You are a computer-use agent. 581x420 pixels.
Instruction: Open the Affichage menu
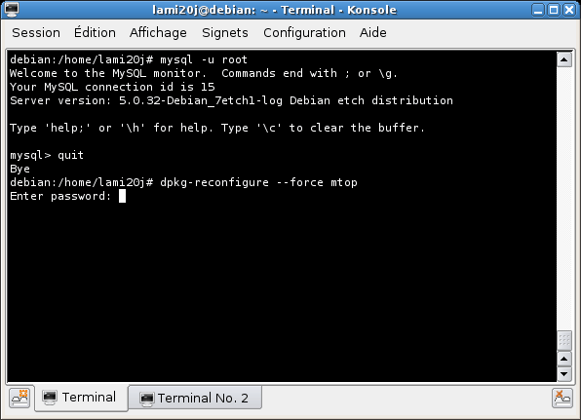158,32
